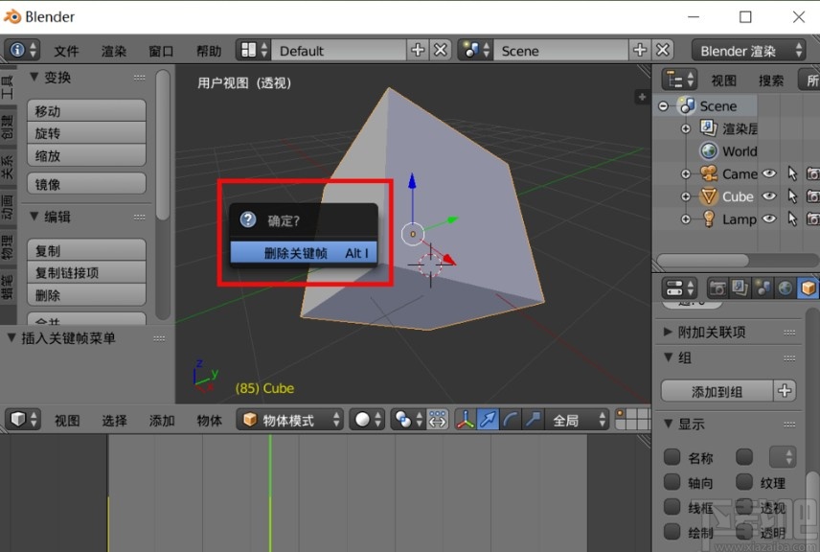
Task: Select the translate manipulator arrow icon
Action: [x=489, y=419]
